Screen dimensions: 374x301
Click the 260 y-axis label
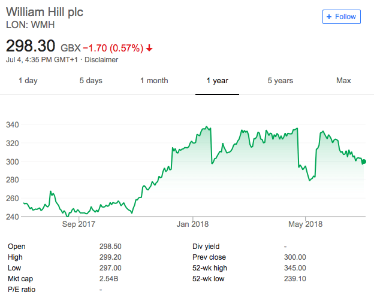click(x=13, y=198)
